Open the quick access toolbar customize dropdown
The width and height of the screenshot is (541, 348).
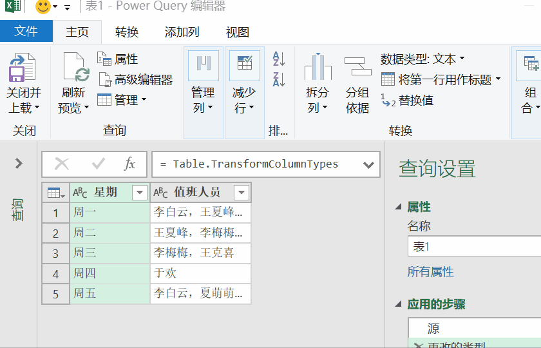[x=68, y=7]
